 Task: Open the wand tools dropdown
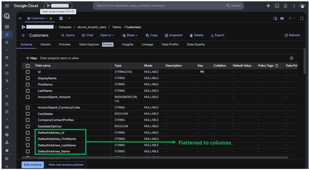point(292,18)
